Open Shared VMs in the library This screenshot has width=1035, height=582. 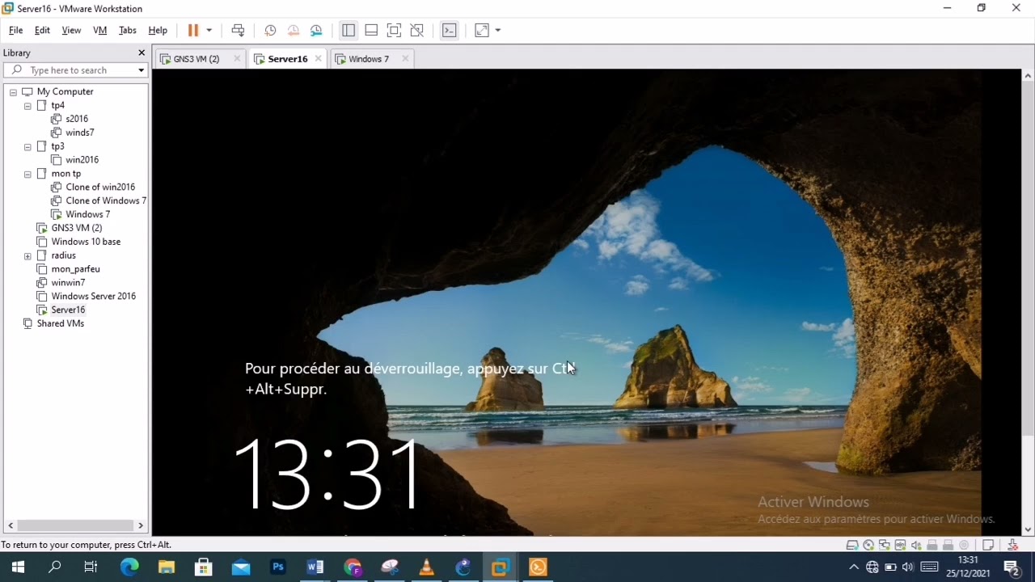coord(60,323)
